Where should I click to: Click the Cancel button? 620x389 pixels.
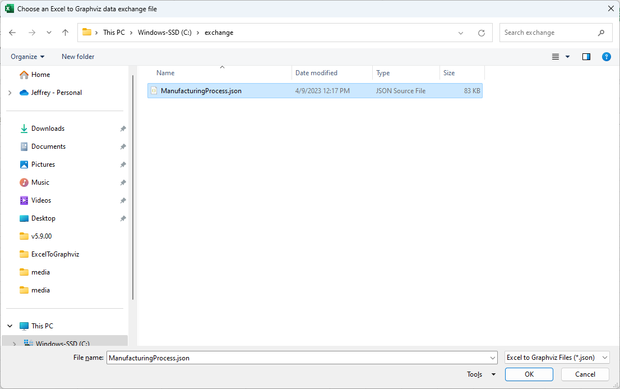[585, 374]
